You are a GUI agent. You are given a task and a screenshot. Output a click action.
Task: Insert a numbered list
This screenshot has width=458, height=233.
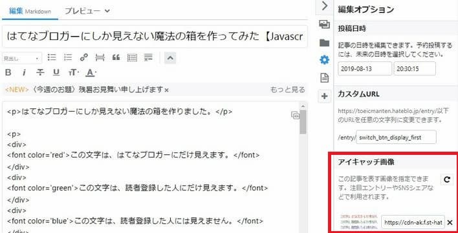click(x=68, y=57)
